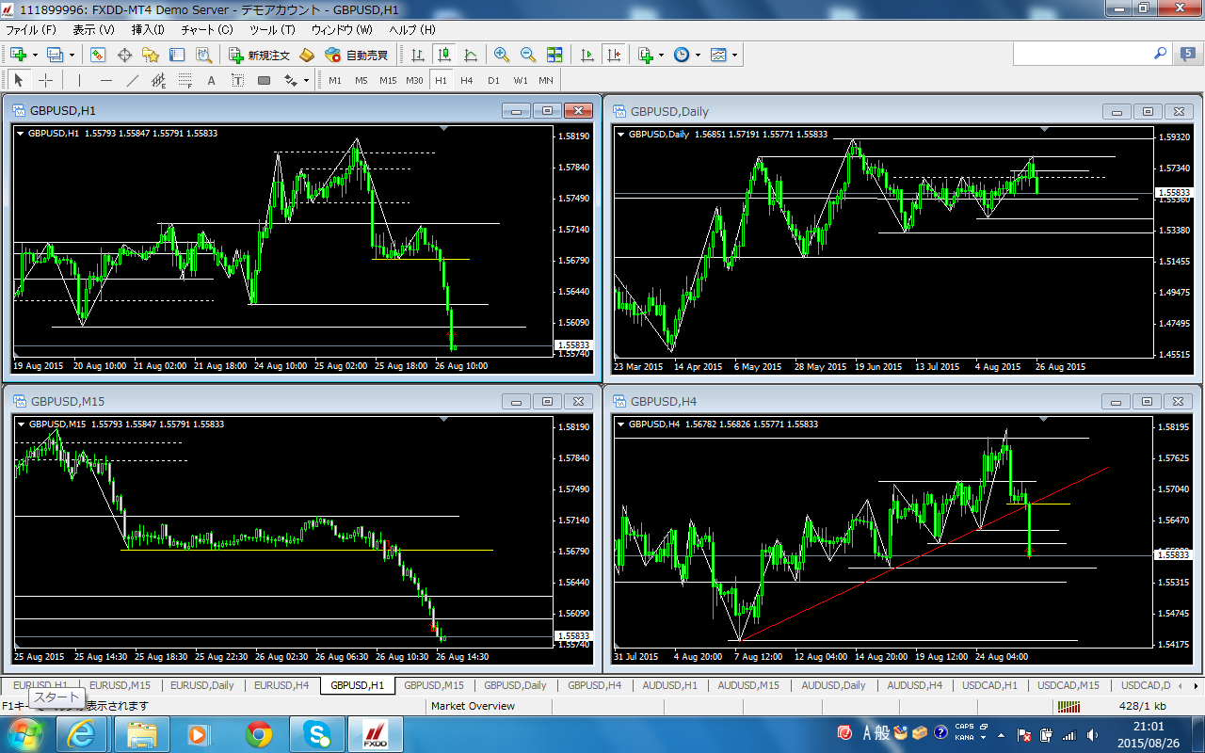The height and width of the screenshot is (753, 1205).
Task: Click inside the toolbar search field
Action: (1083, 55)
